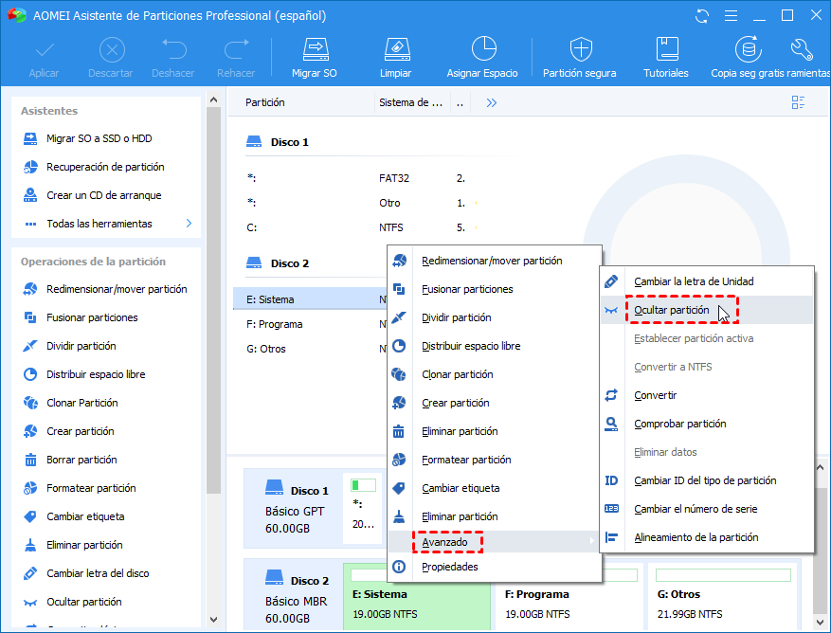Click Distribuir espacio libre in context menu
This screenshot has width=831, height=633.
point(494,346)
